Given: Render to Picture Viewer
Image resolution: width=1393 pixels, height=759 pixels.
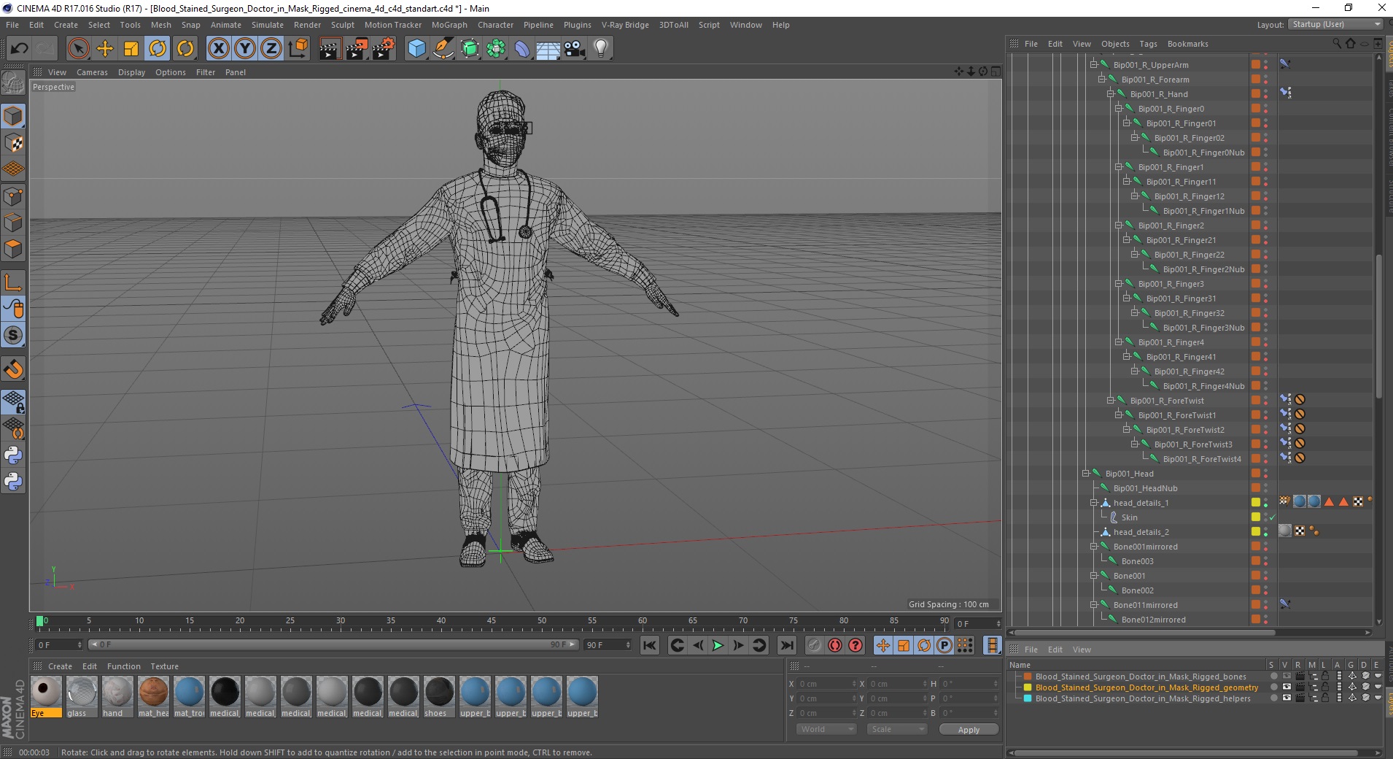Looking at the screenshot, I should tap(357, 49).
